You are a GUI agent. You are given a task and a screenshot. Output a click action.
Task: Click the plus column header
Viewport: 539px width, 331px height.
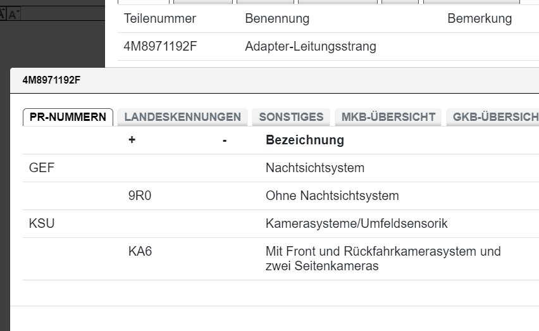tap(132, 141)
